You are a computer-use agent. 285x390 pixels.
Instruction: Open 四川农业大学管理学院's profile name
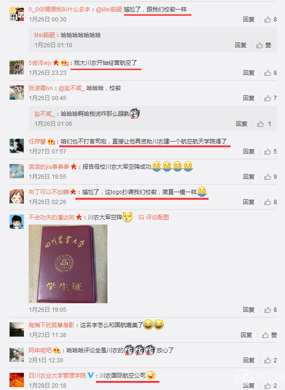click(x=57, y=375)
